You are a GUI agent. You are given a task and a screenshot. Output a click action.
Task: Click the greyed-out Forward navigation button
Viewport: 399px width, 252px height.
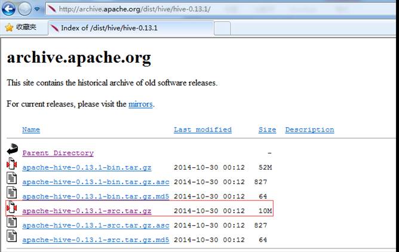point(24,9)
